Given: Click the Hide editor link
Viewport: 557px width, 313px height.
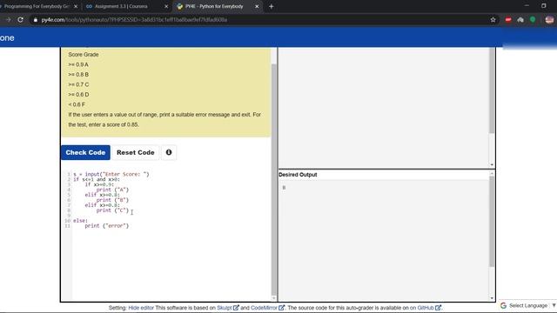Looking at the screenshot, I should coord(141,308).
